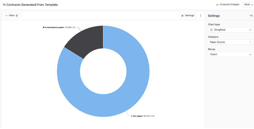Click the Unsaved changes text

(229, 5)
